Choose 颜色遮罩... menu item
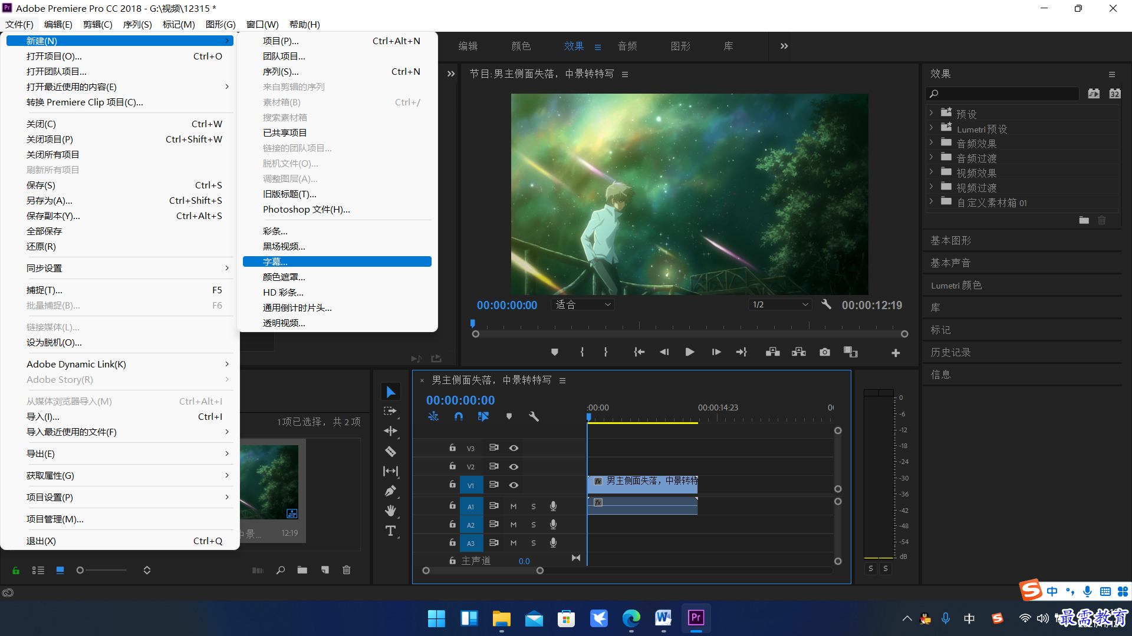This screenshot has height=636, width=1132. click(x=337, y=277)
